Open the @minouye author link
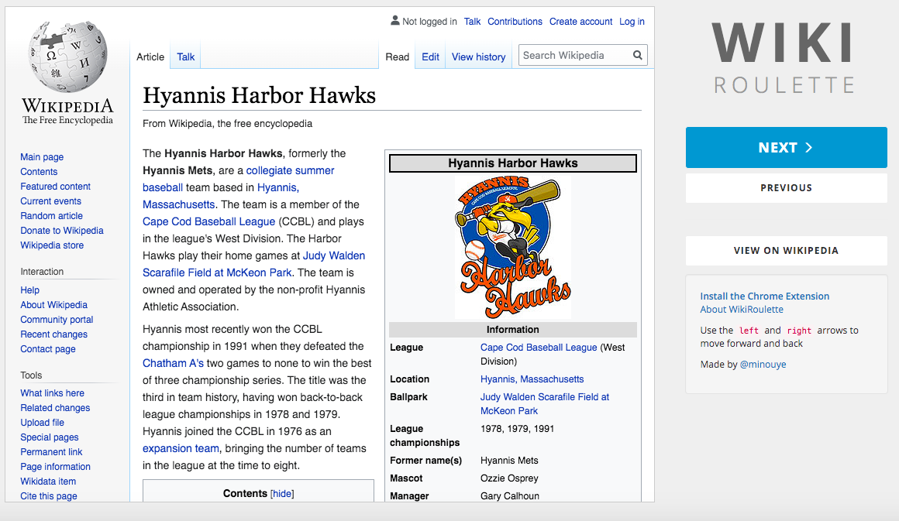The image size is (899, 521). click(x=763, y=364)
